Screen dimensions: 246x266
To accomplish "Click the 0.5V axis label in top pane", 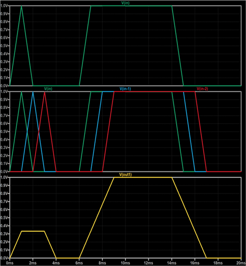I will (4, 46).
